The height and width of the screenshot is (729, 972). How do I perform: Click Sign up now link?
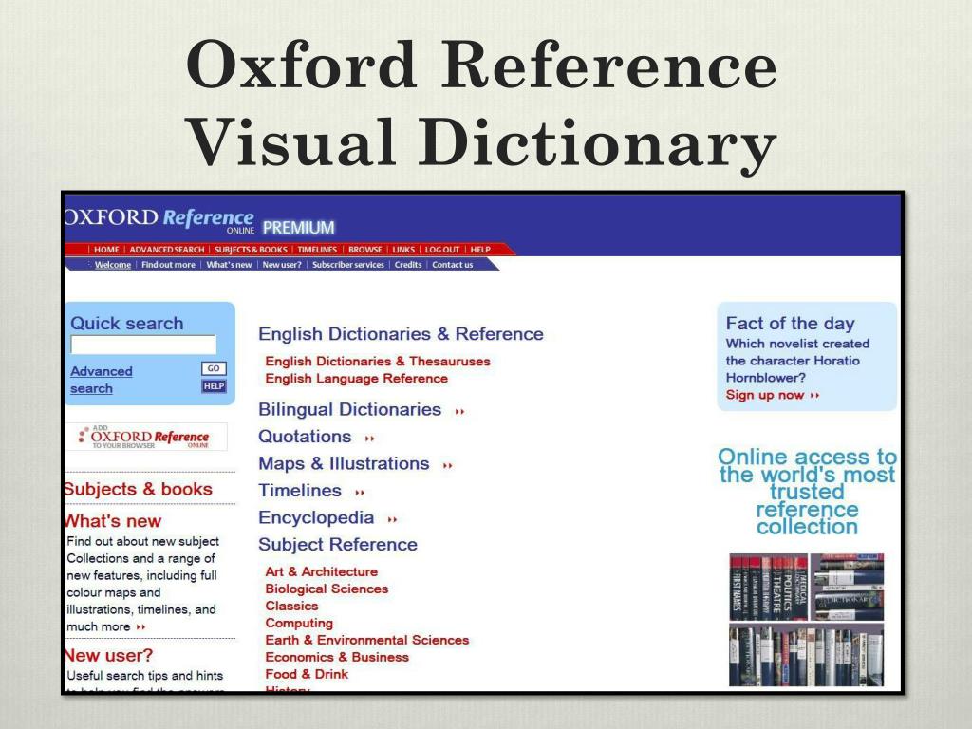765,395
